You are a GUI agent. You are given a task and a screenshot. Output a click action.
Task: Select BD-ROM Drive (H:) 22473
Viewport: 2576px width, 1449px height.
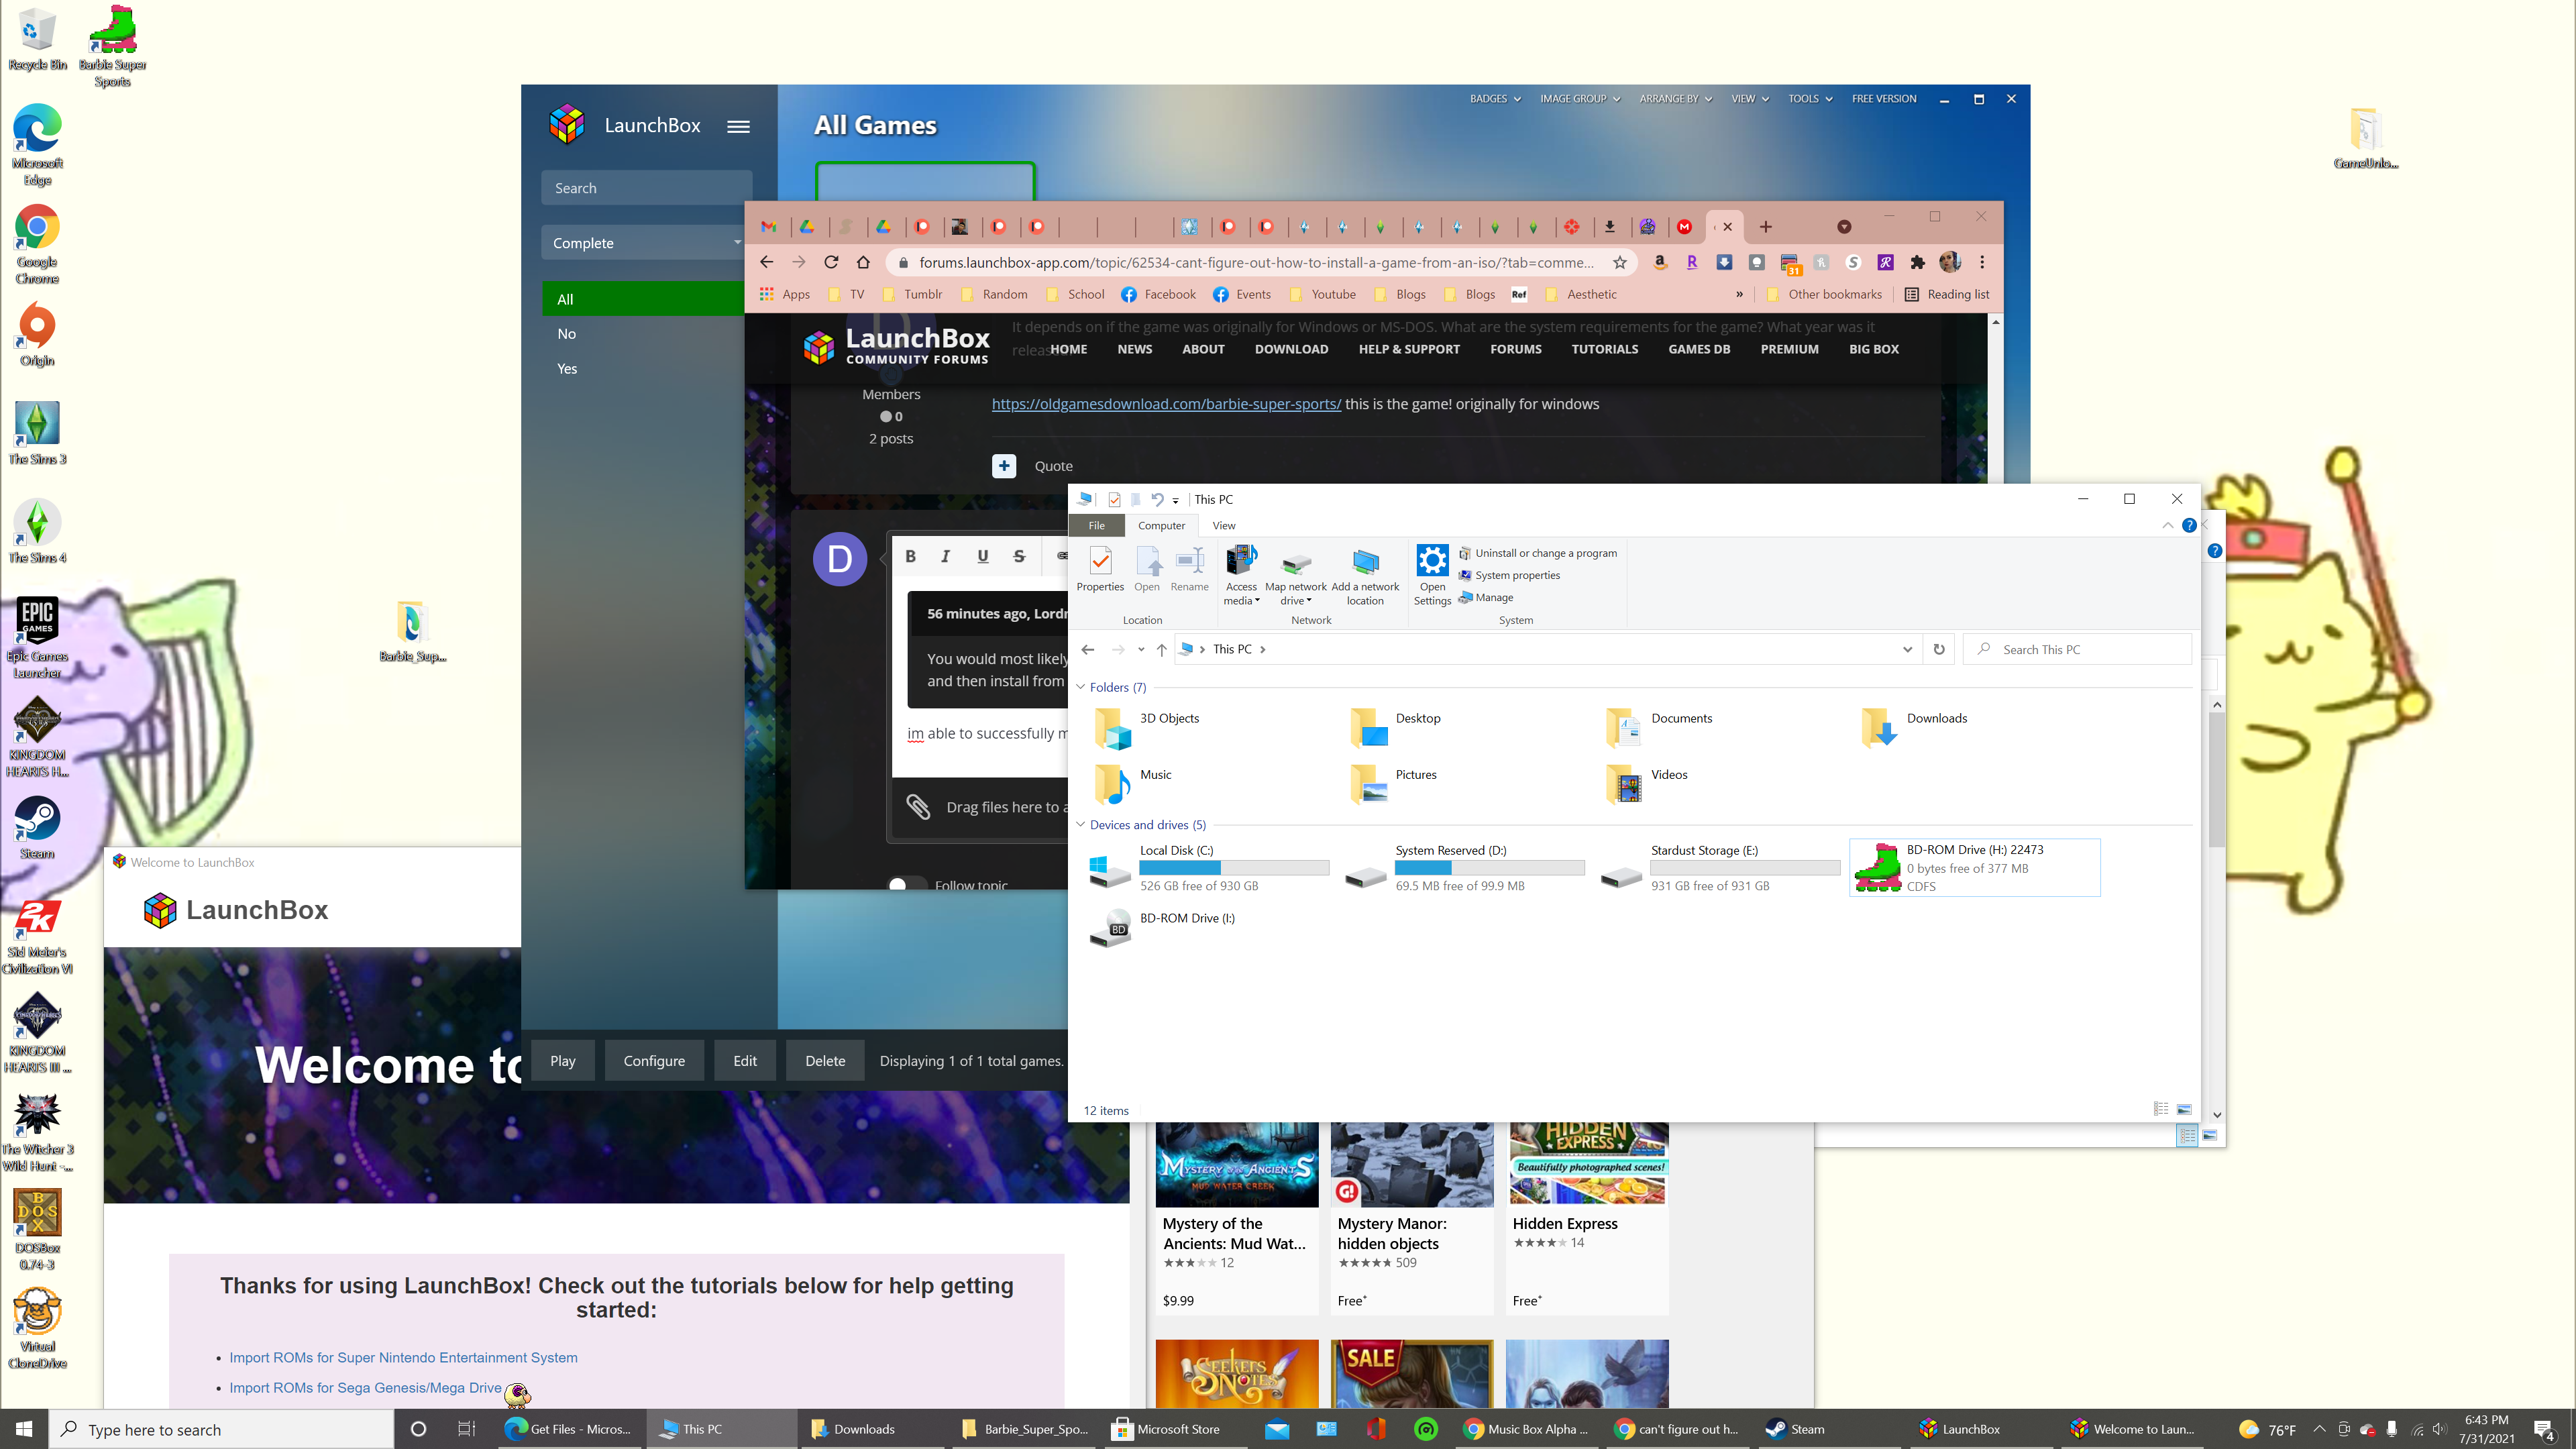pos(1974,867)
